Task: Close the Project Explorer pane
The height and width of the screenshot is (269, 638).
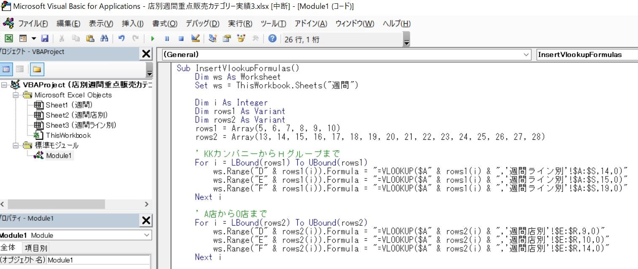Action: coord(146,54)
